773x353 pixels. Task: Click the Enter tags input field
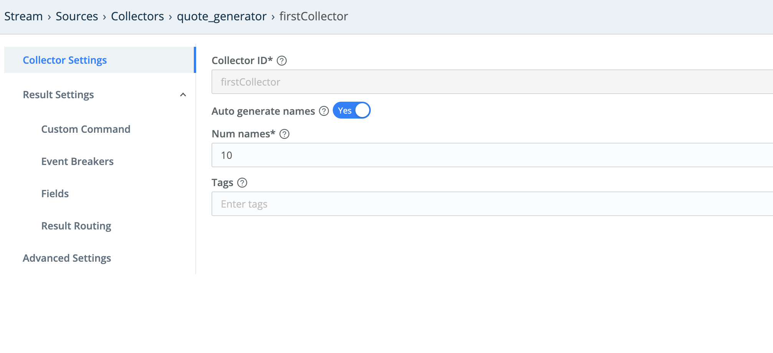384,204
